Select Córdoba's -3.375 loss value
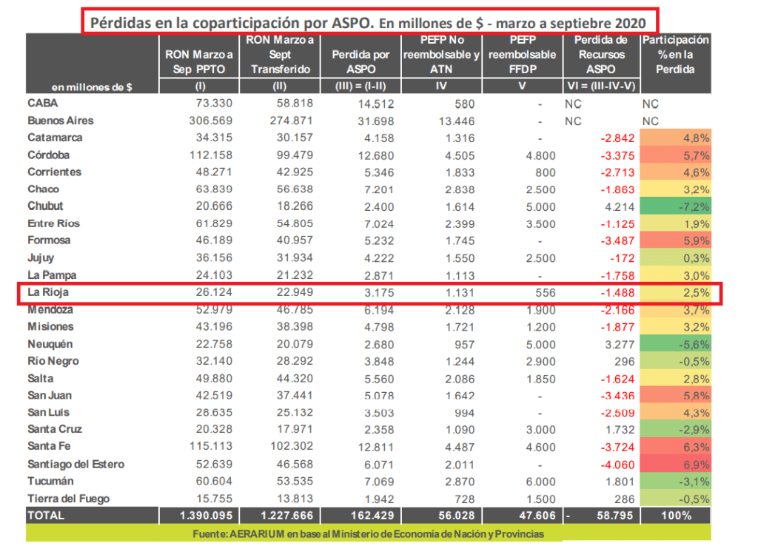Screen dimensions: 758x560 click(617, 155)
